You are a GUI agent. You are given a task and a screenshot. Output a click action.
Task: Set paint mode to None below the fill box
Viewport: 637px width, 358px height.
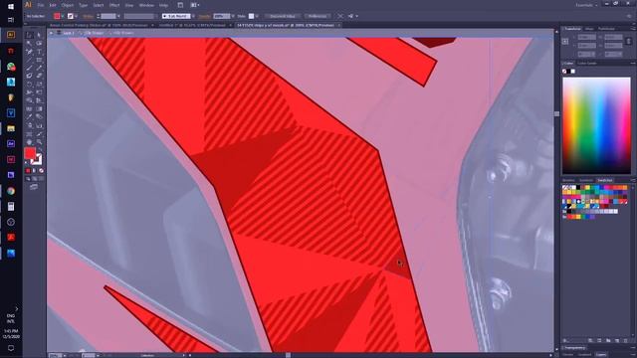click(41, 171)
